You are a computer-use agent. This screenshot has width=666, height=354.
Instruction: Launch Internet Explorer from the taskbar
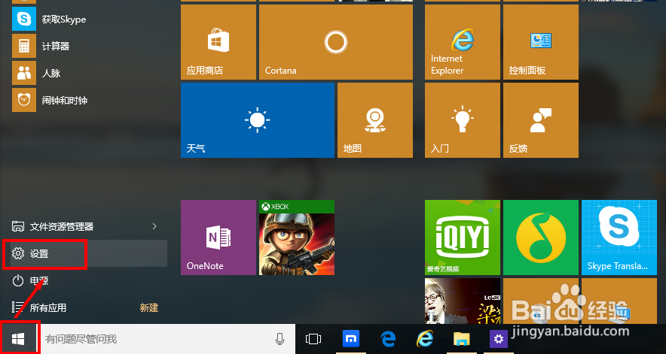(x=424, y=339)
